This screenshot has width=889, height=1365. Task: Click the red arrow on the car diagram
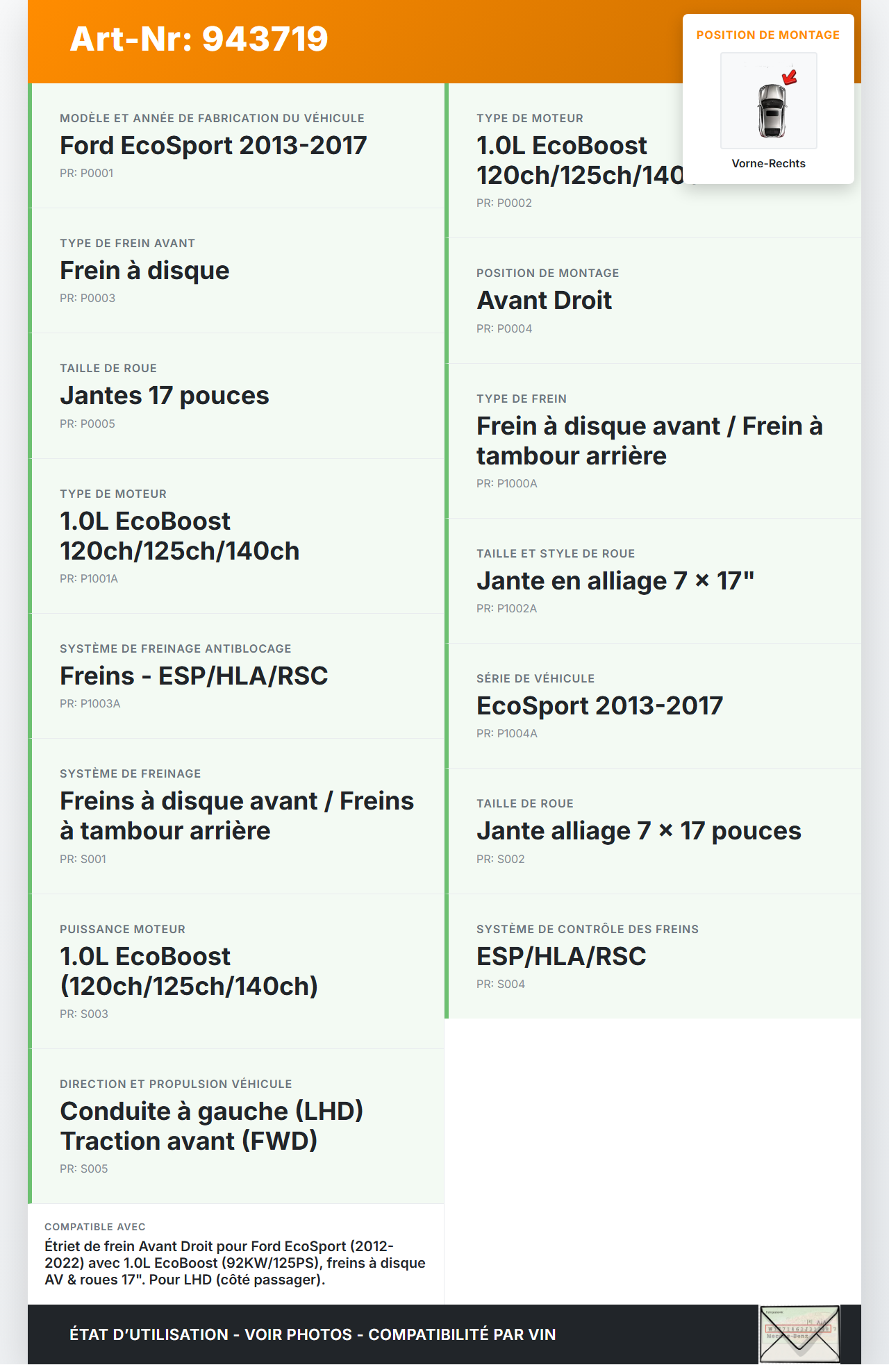tap(790, 77)
